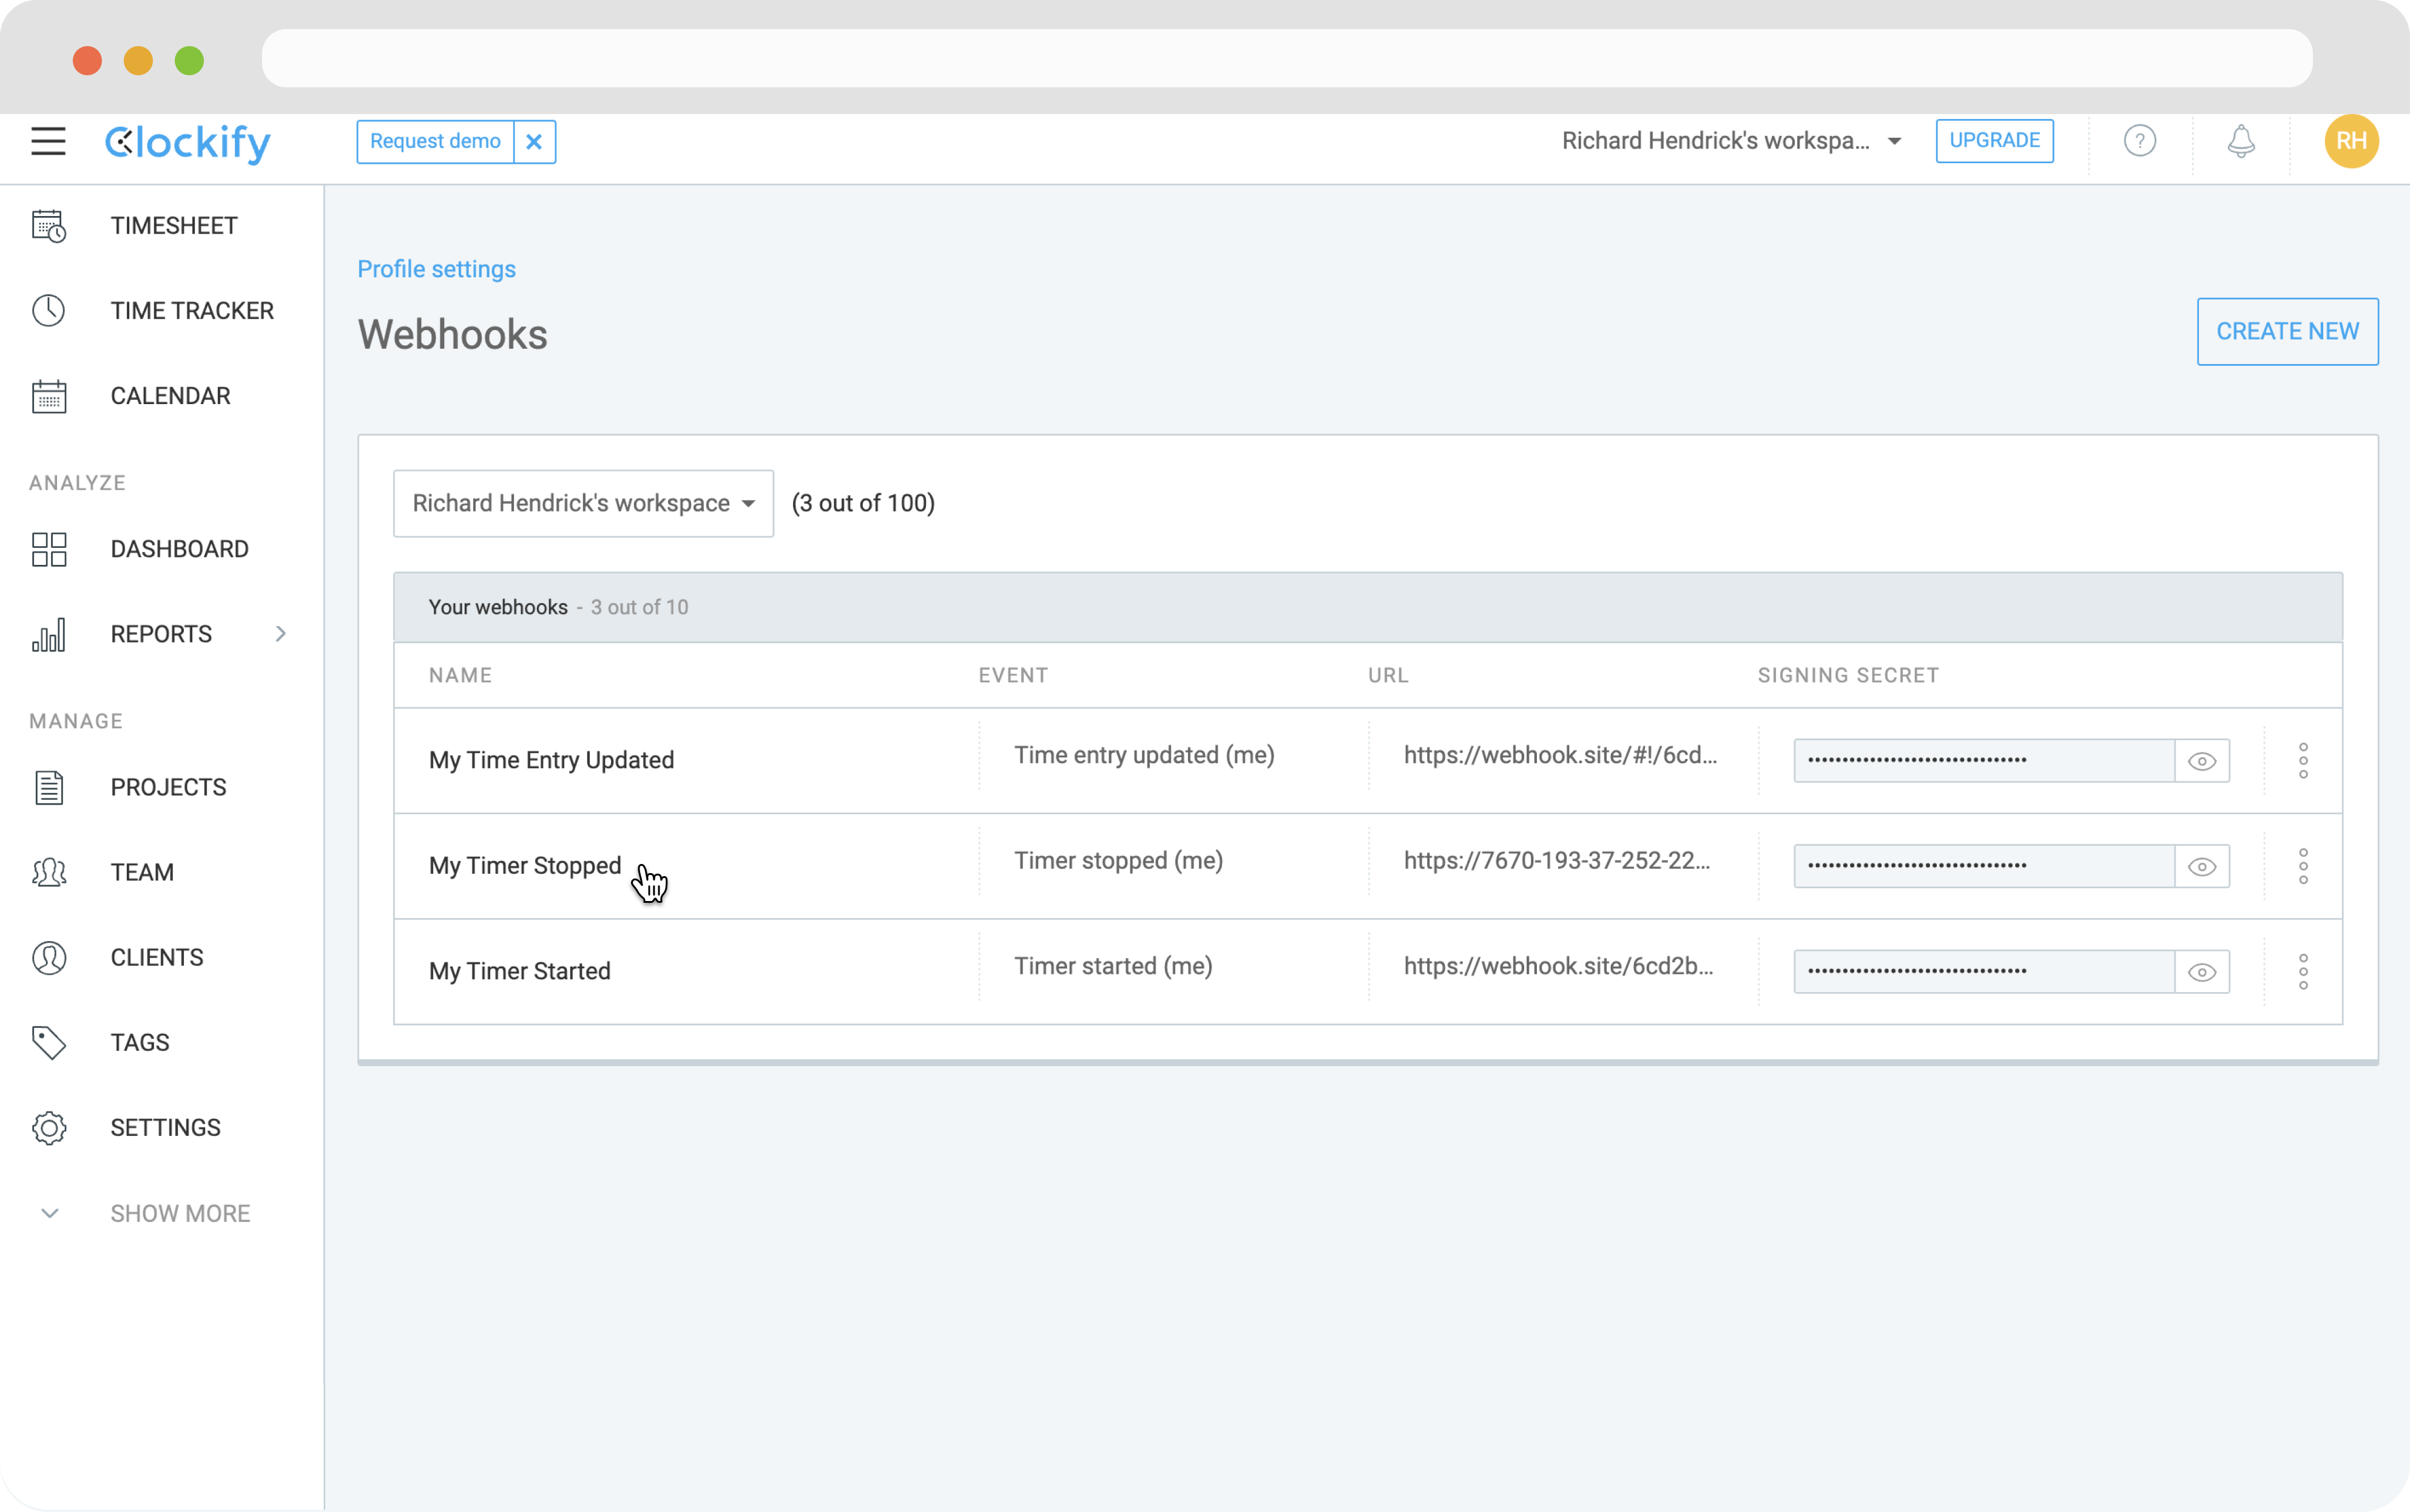
Task: Open options menu for My Time Entry Updated
Action: tap(2303, 761)
